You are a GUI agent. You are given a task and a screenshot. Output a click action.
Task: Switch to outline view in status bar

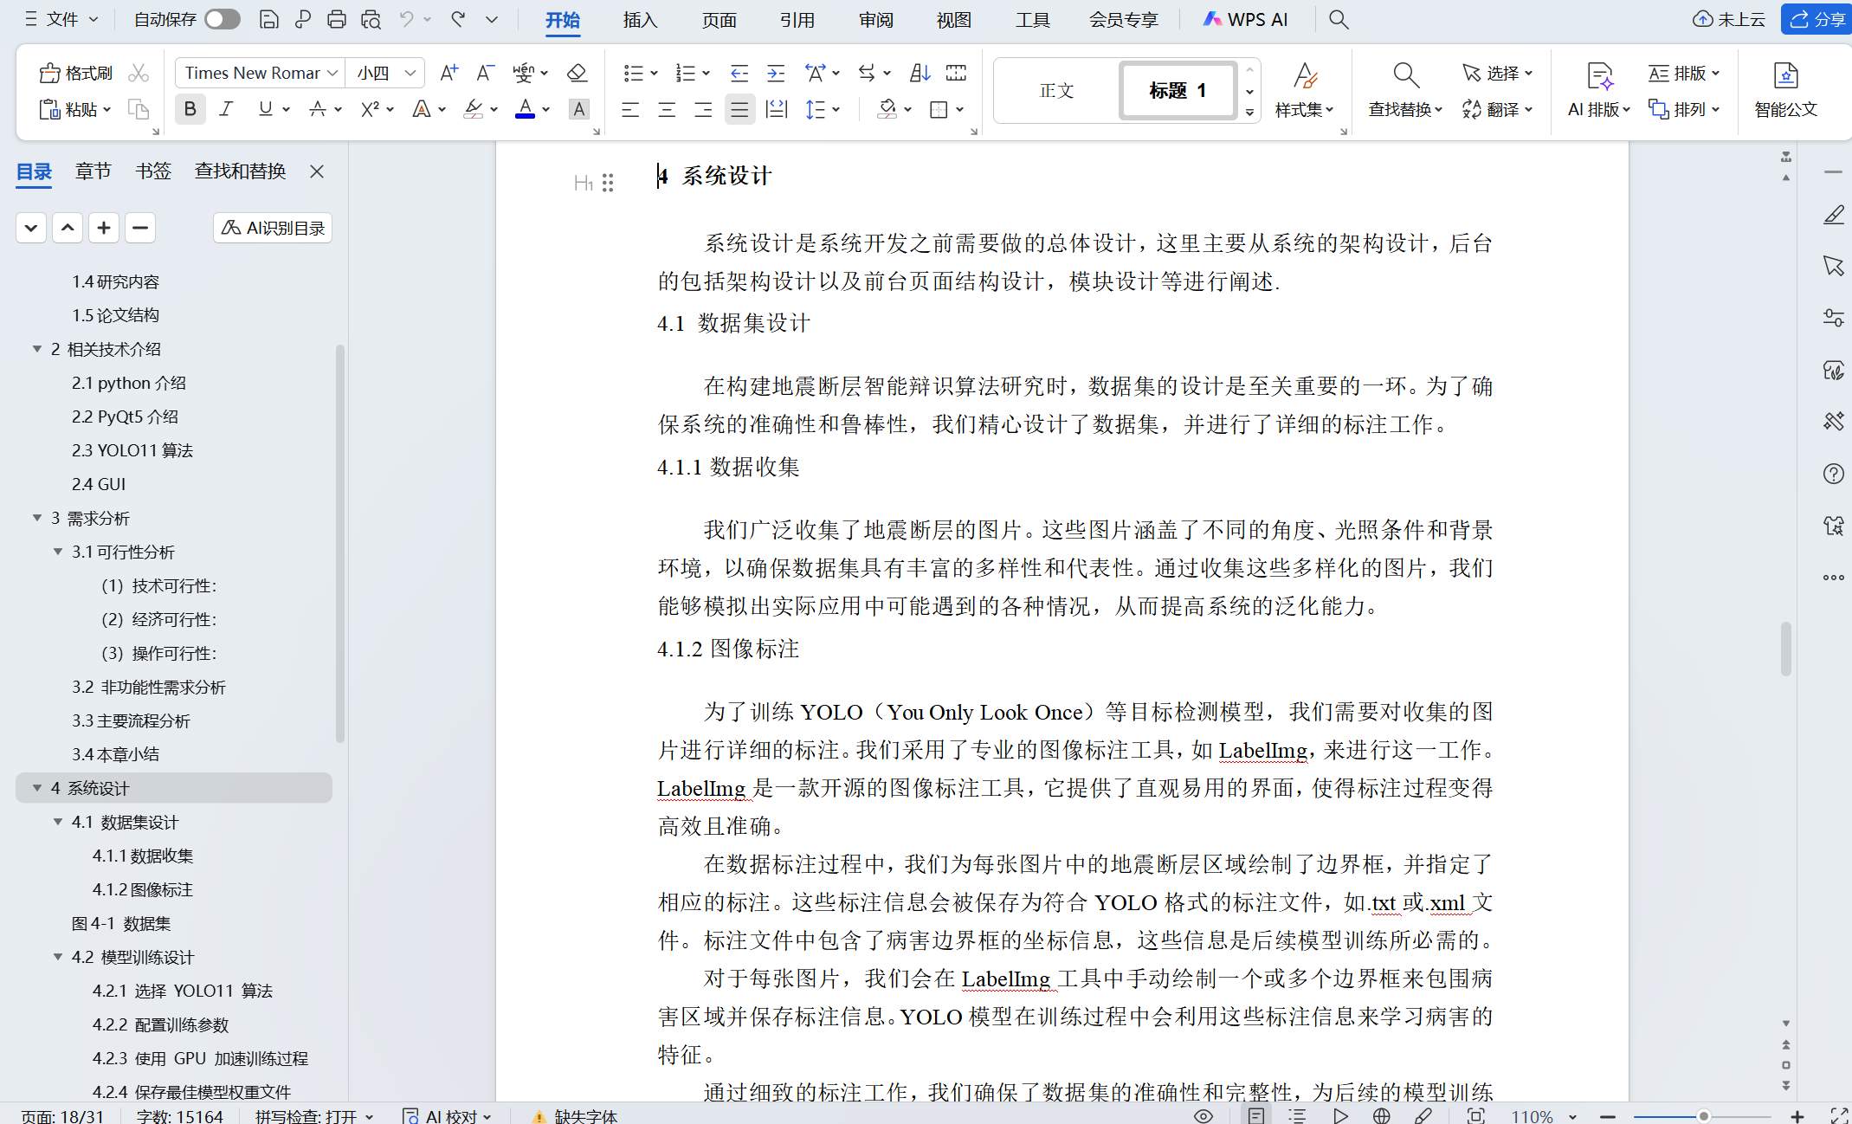tap(1297, 1115)
